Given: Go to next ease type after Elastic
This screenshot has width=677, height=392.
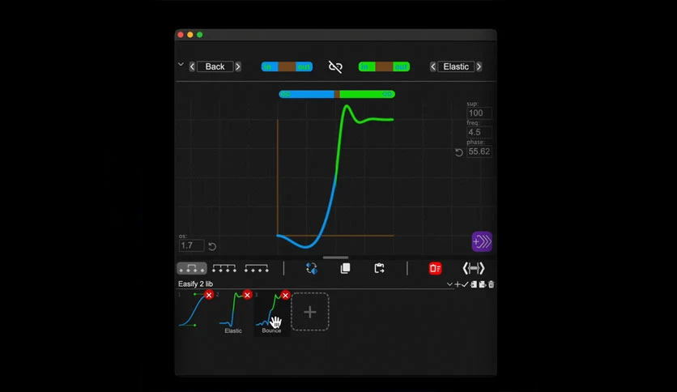Looking at the screenshot, I should (479, 66).
